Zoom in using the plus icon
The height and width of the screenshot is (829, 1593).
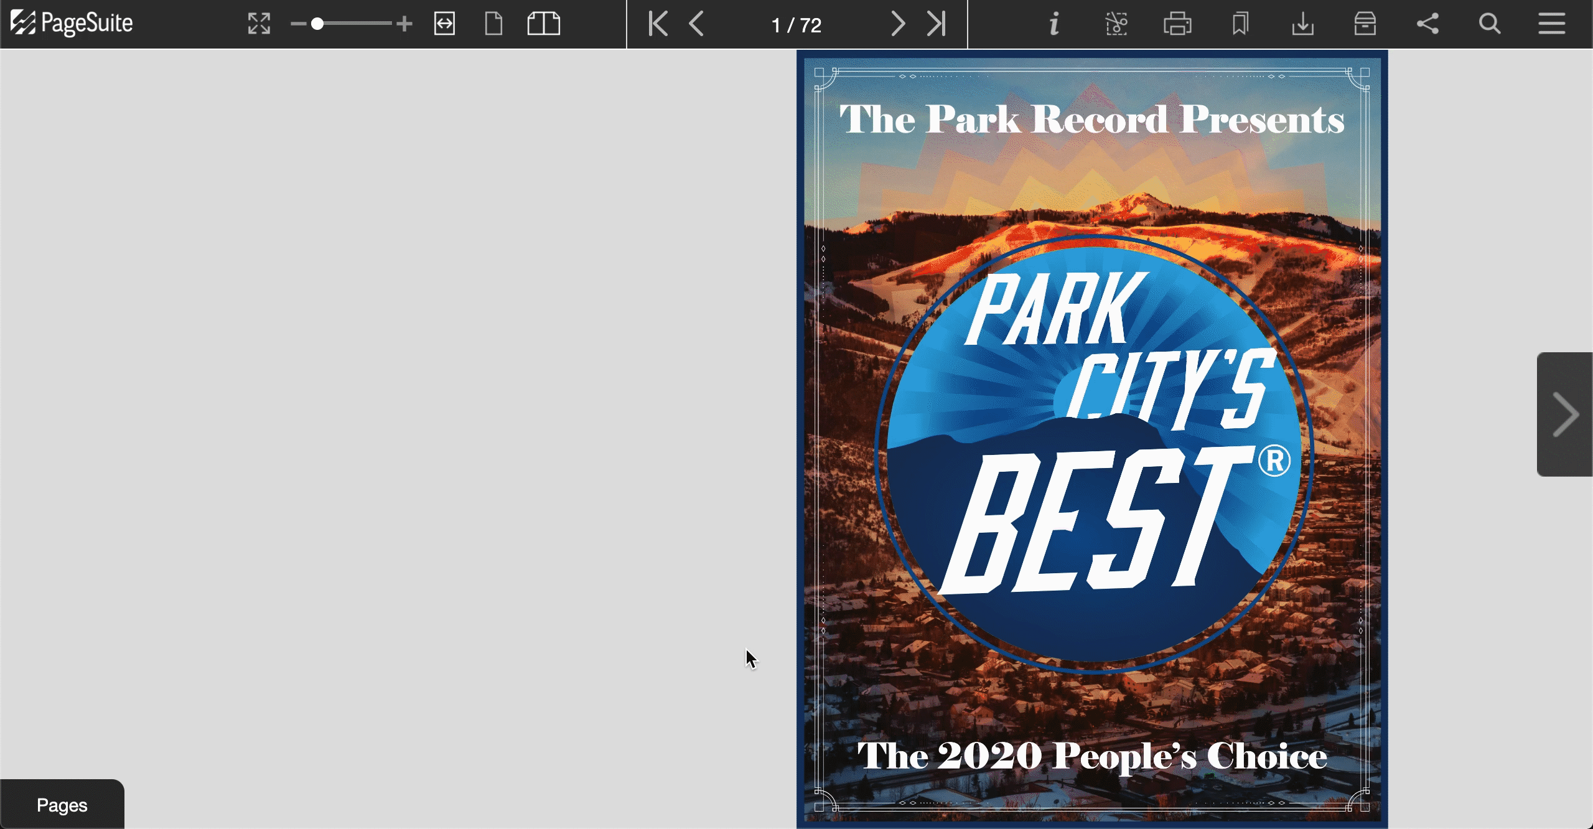[404, 24]
